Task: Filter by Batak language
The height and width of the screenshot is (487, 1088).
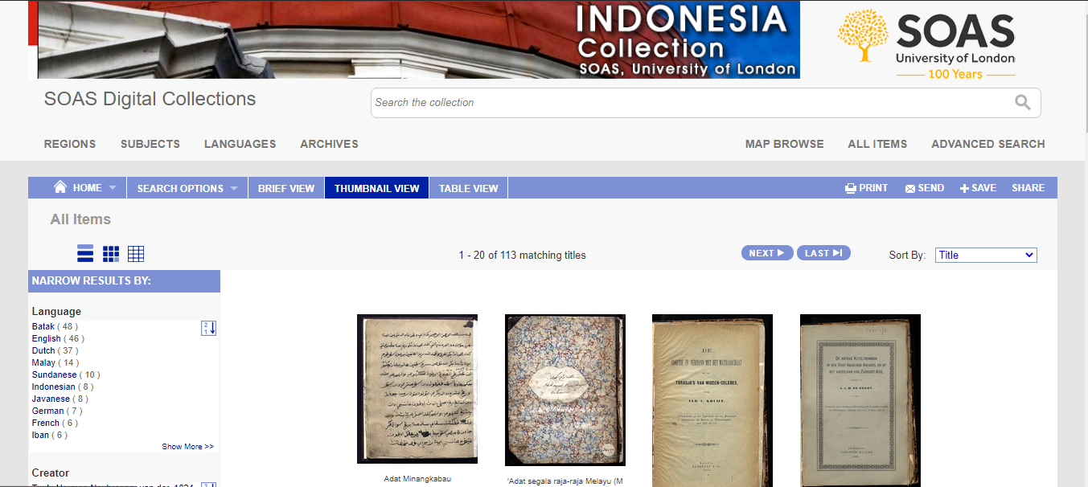Action: click(x=43, y=326)
